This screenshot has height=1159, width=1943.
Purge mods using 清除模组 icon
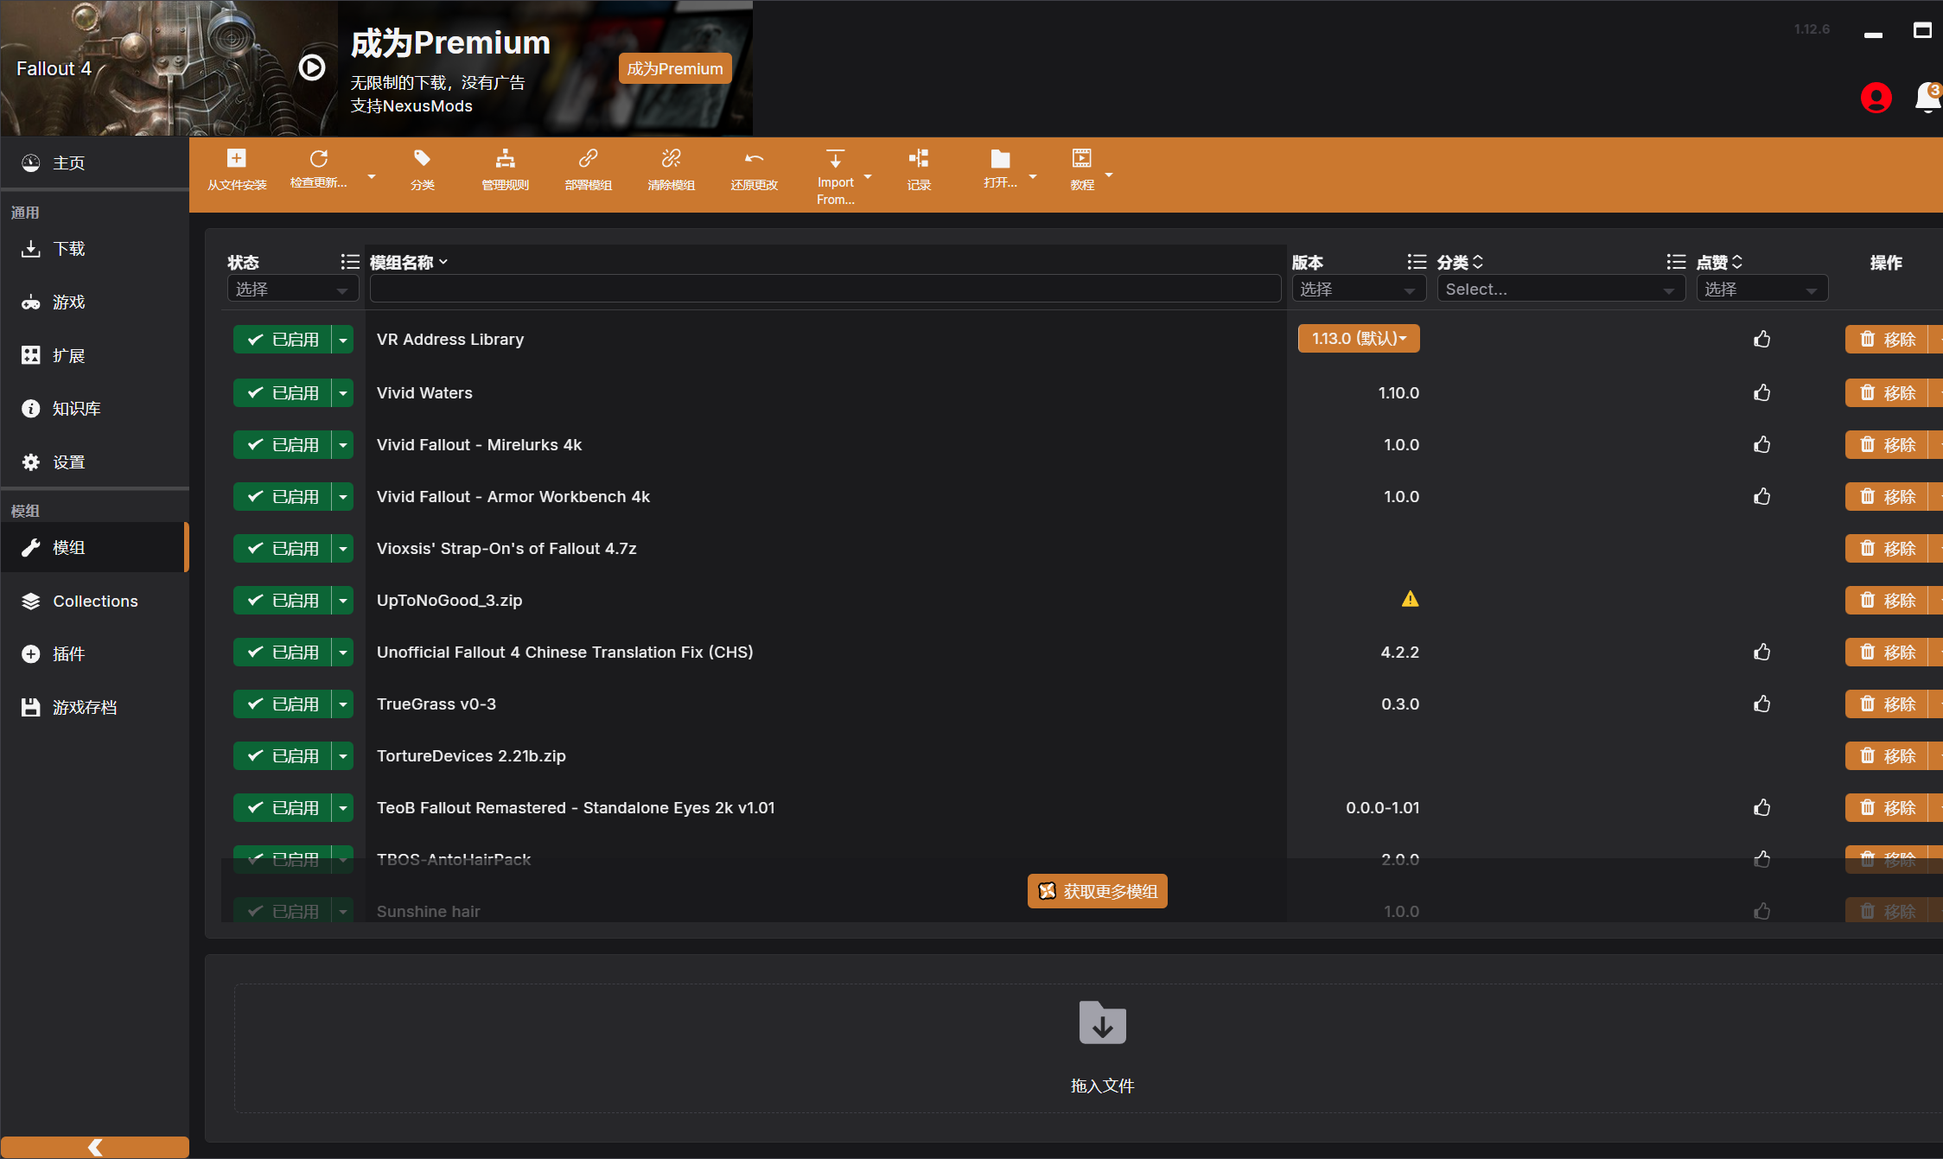coord(671,158)
